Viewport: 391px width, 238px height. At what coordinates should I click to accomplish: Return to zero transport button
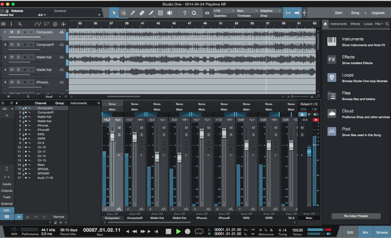pos(156,232)
